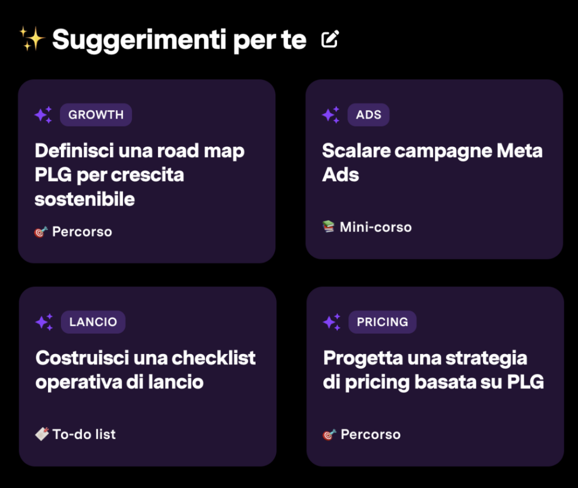578x488 pixels.
Task: Click the tag icon beside To-do list
Action: (x=42, y=434)
